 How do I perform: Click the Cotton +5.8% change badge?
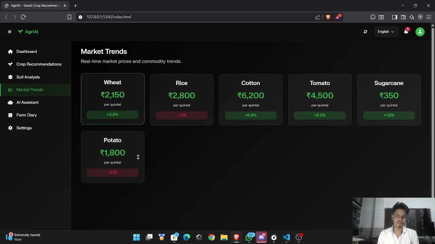(x=250, y=115)
